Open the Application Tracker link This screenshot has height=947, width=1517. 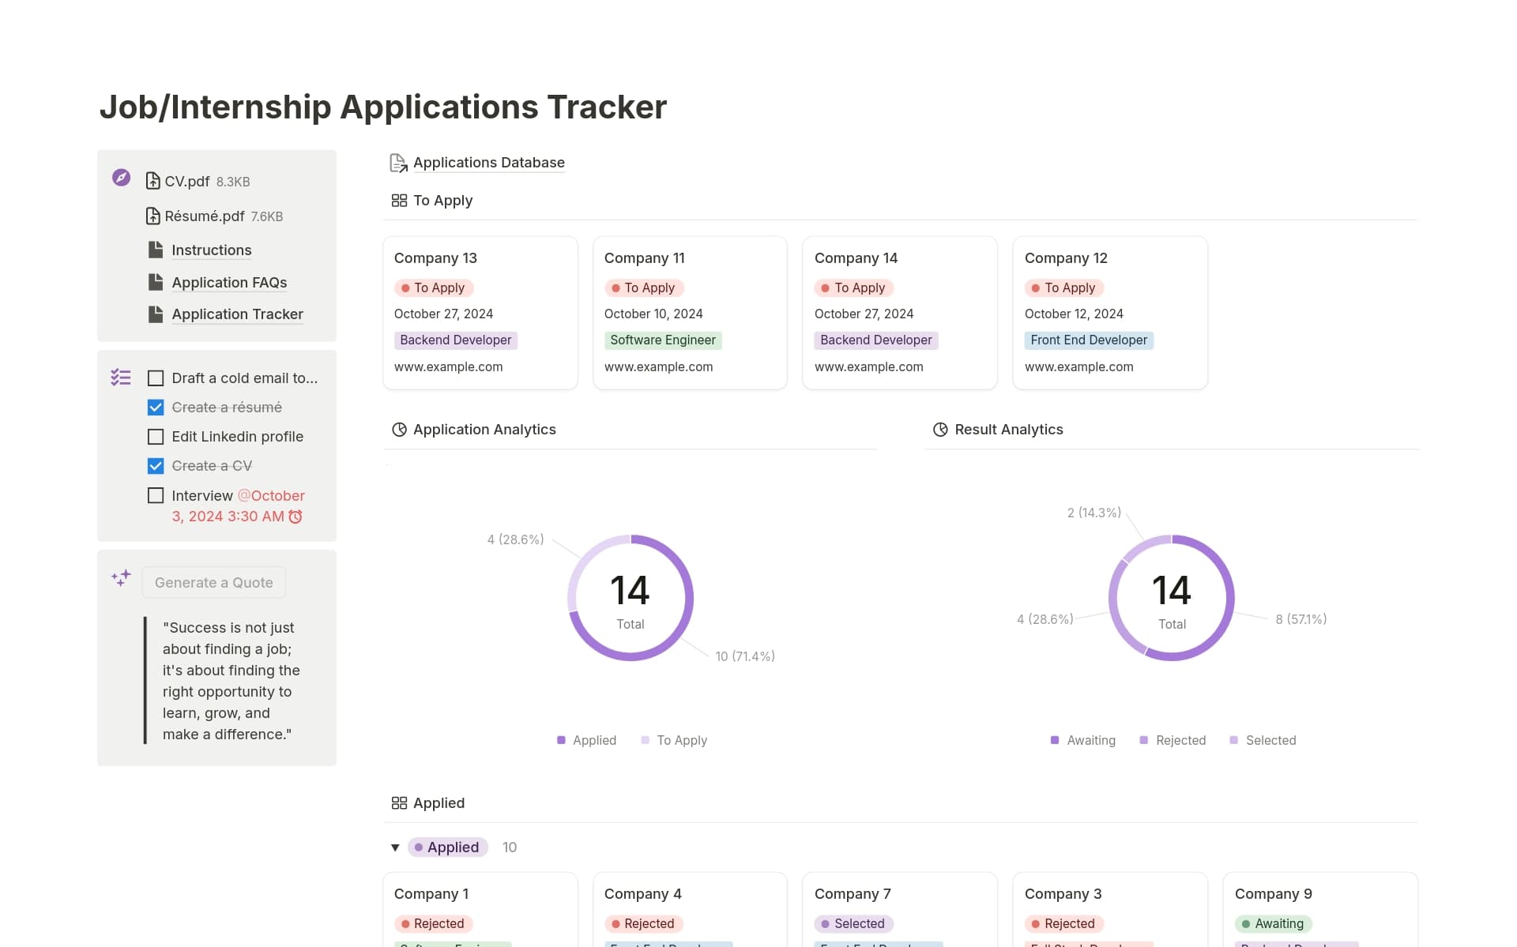click(x=237, y=314)
